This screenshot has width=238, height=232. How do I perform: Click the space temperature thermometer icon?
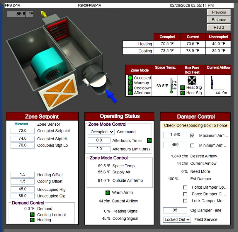click(x=171, y=86)
